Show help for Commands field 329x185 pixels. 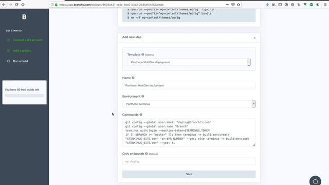(x=141, y=115)
